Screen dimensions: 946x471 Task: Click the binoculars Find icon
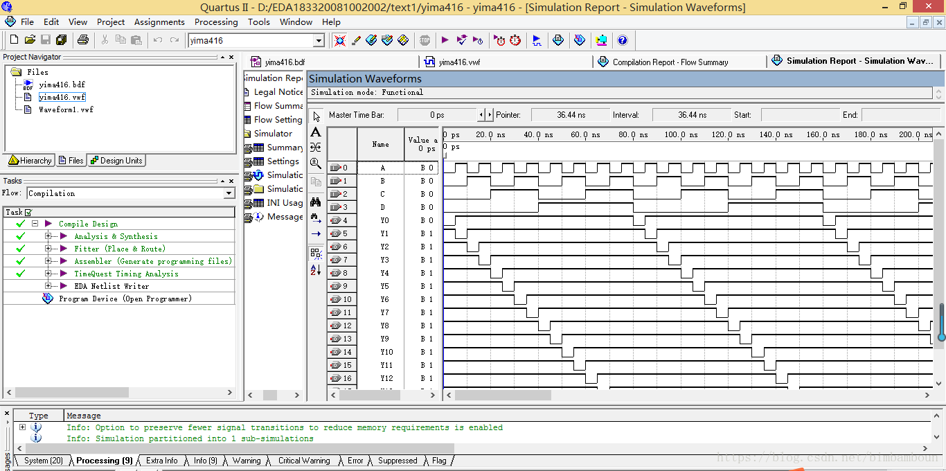point(316,202)
